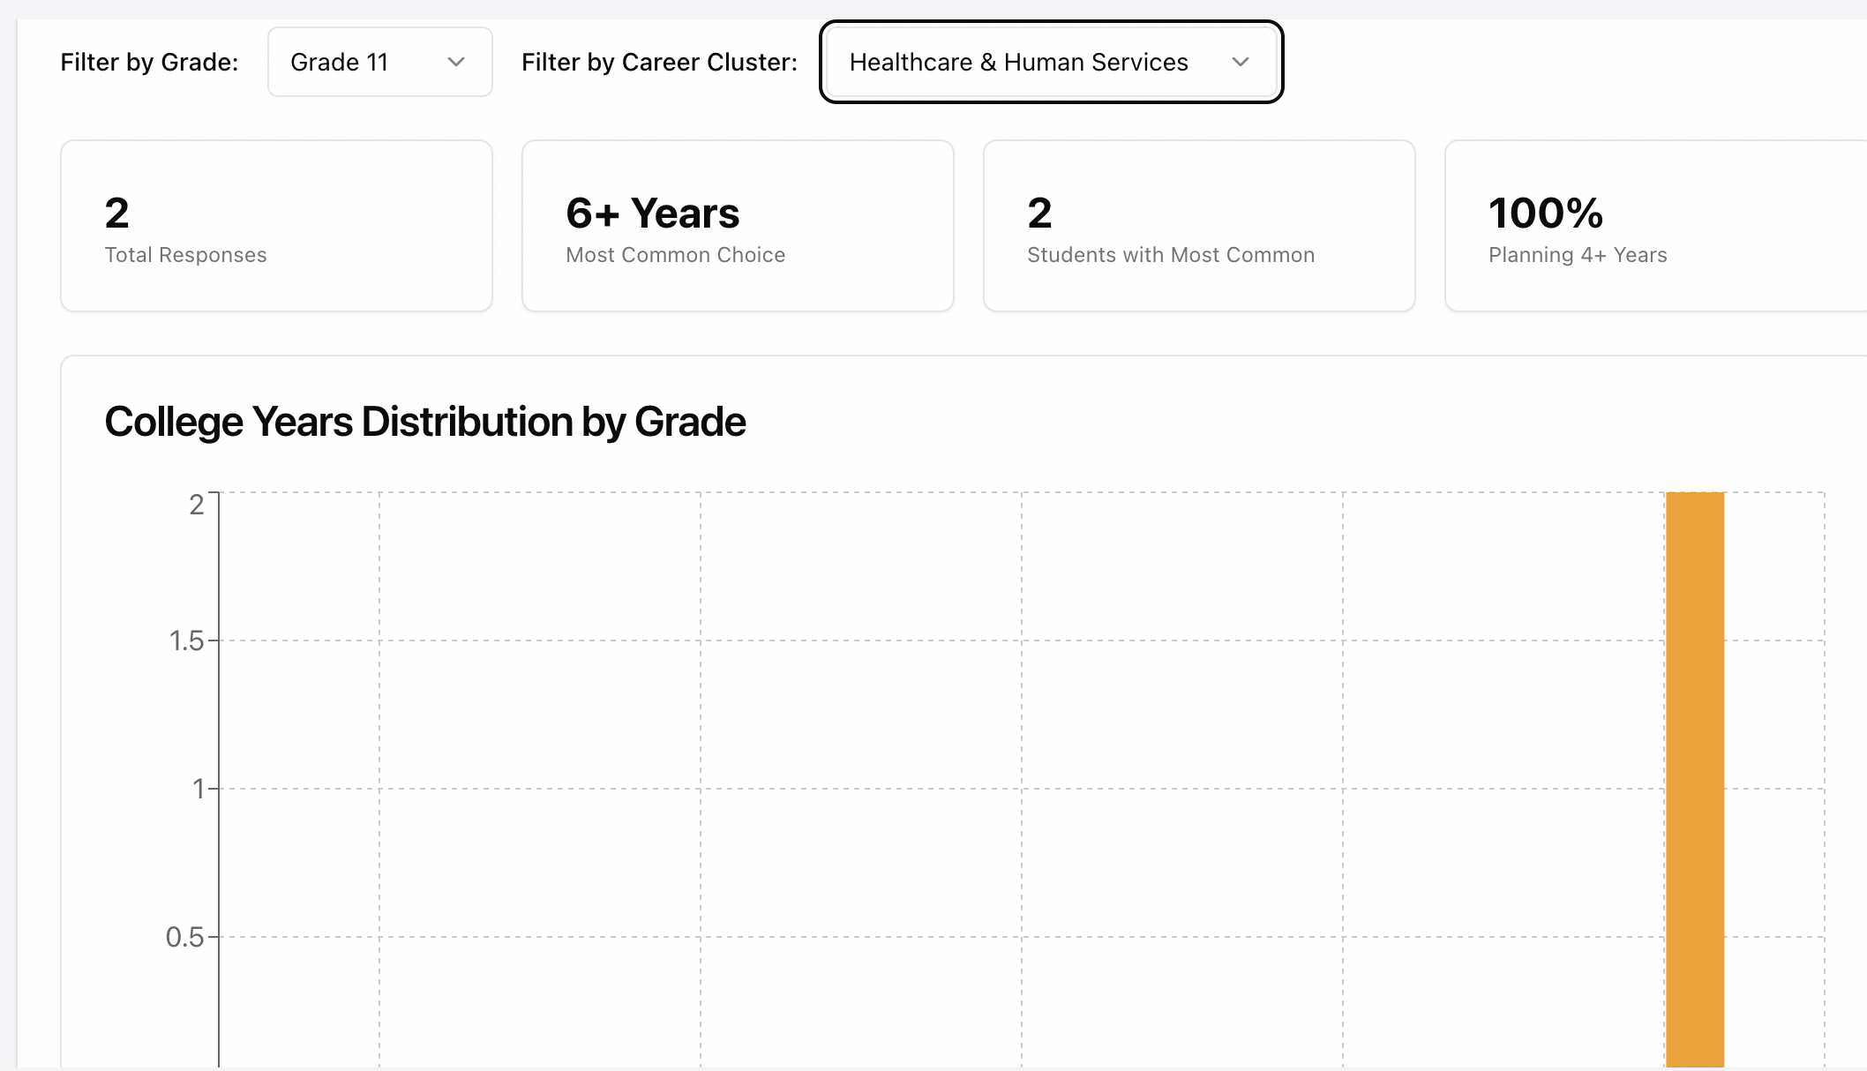Click the 'Most Common Choice' card label
The image size is (1867, 1071).
675,255
